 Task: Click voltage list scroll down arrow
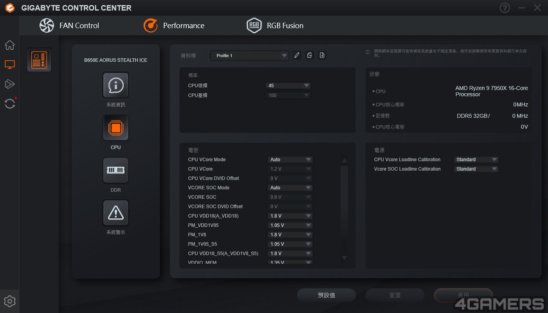[344, 257]
